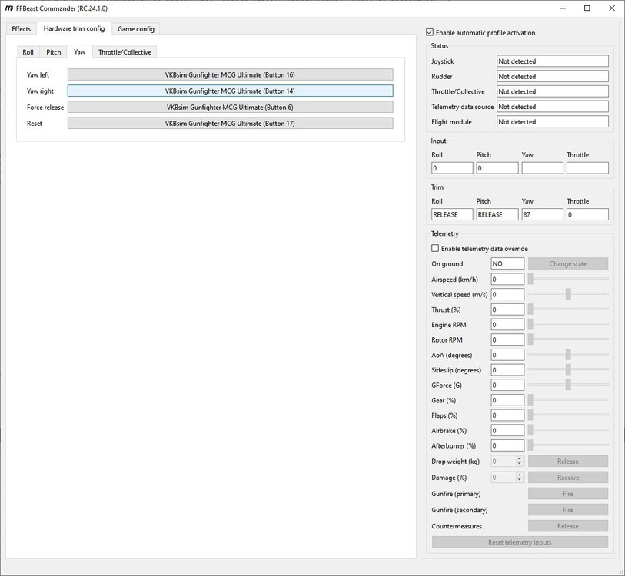625x576 pixels.
Task: Click the Rotor RPM value field
Action: (x=507, y=339)
